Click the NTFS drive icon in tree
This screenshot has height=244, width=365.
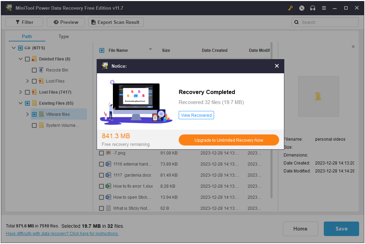(x=27, y=48)
